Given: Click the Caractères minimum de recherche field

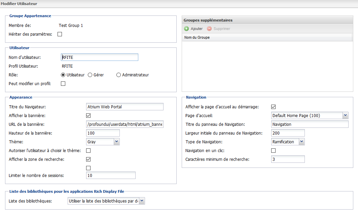Looking at the screenshot, I should [288, 159].
